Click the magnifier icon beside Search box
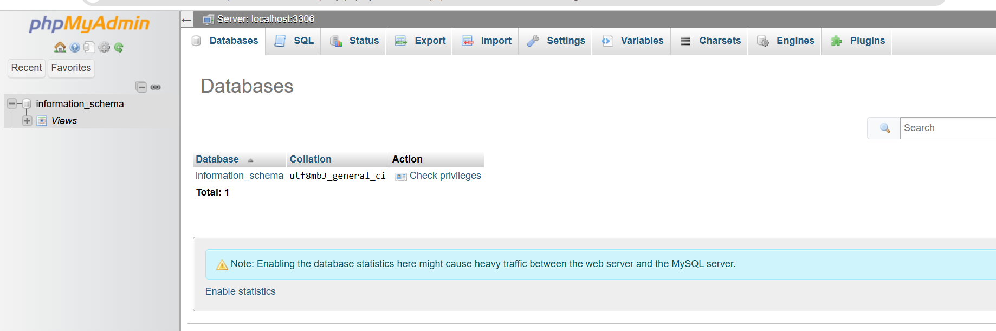This screenshot has height=331, width=996. pyautogui.click(x=884, y=128)
